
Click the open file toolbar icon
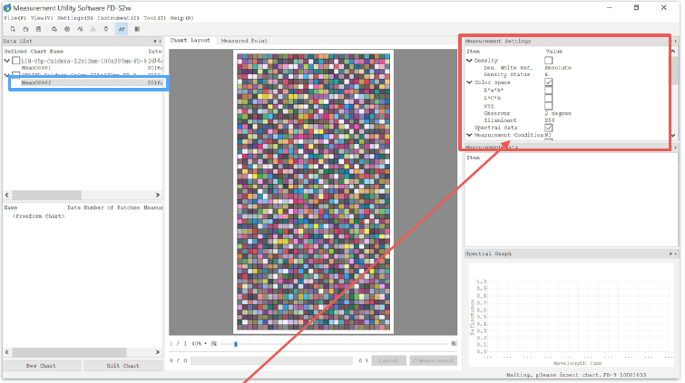tap(25, 29)
